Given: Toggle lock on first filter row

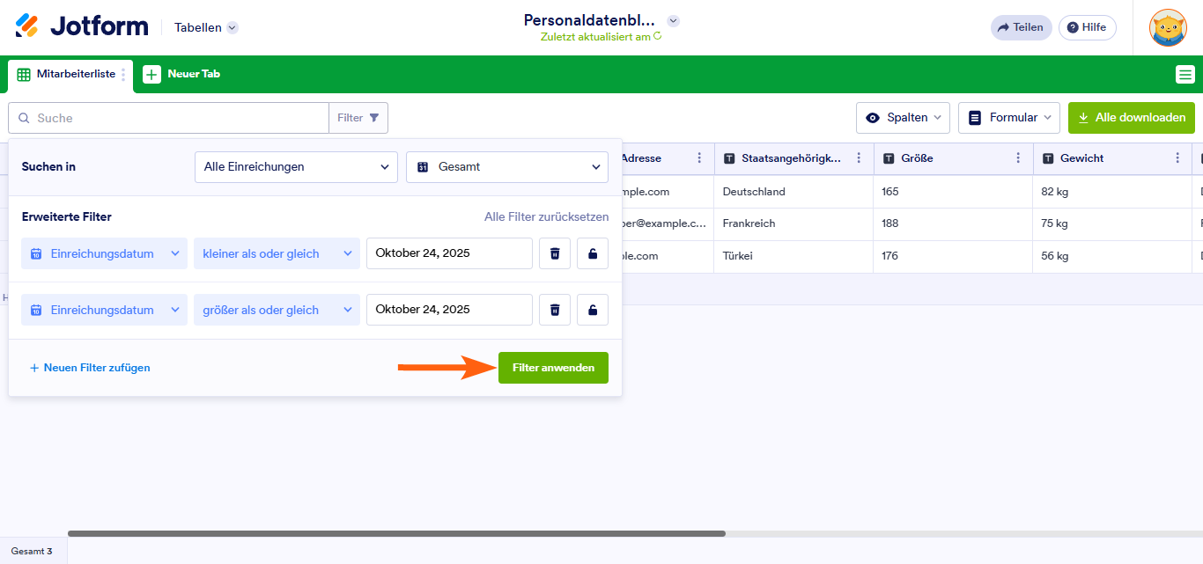Looking at the screenshot, I should (x=593, y=253).
